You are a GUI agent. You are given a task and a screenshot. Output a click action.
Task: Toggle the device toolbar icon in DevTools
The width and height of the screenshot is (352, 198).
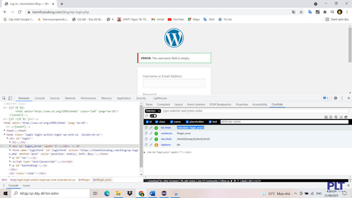click(10, 98)
